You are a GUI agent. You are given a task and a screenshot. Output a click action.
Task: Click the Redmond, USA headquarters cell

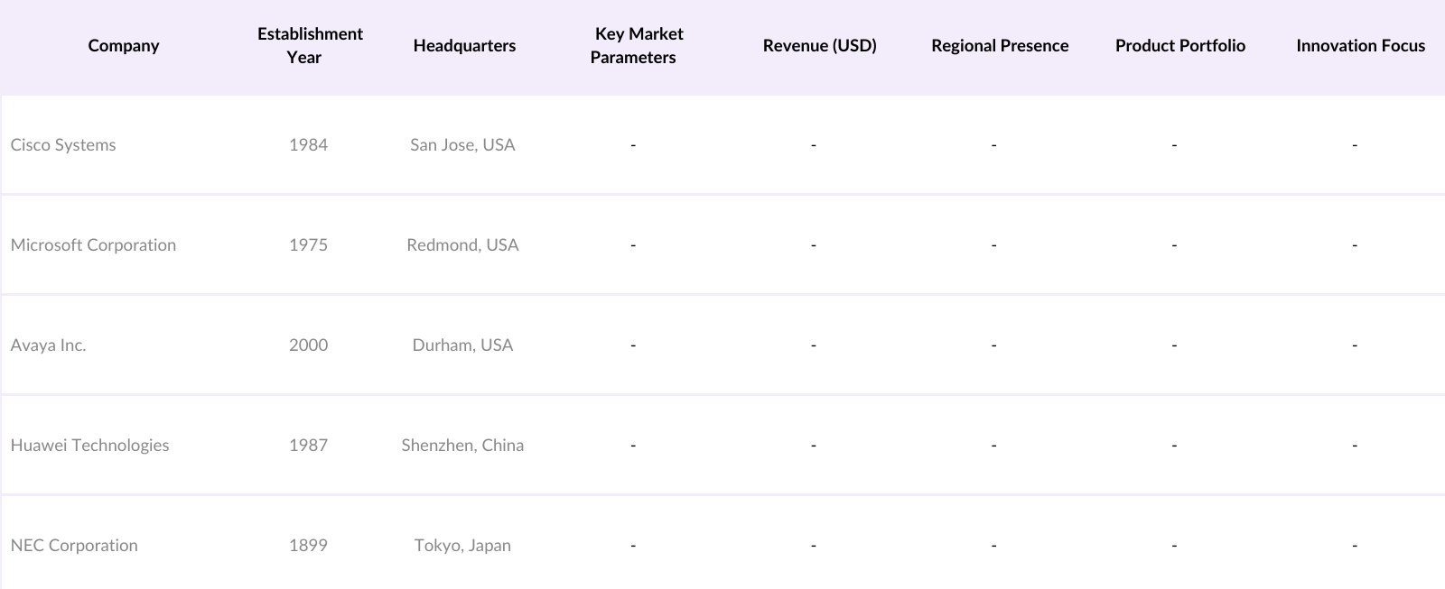click(462, 245)
